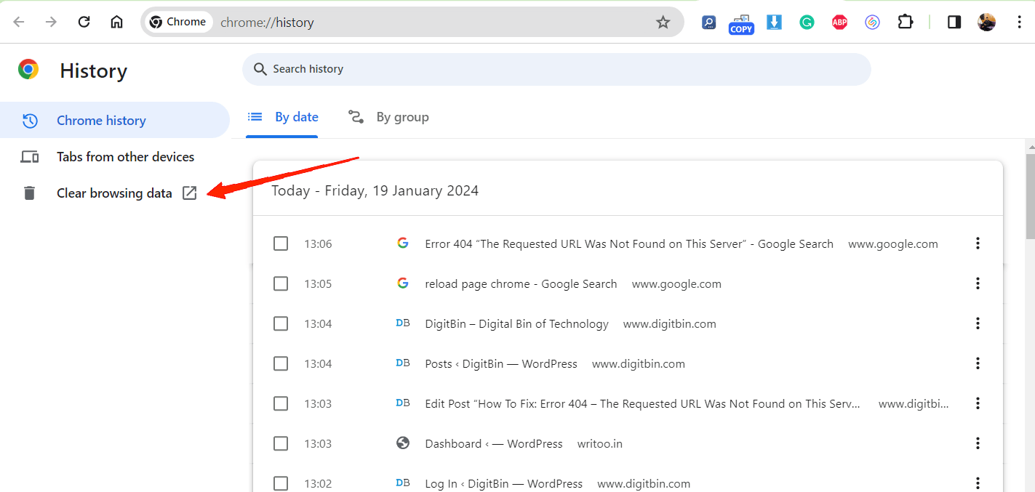This screenshot has height=492, width=1035.
Task: Open the magnifier search extension
Action: pyautogui.click(x=708, y=22)
